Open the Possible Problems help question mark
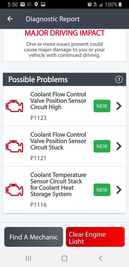This screenshot has width=129, height=267. 119,79
